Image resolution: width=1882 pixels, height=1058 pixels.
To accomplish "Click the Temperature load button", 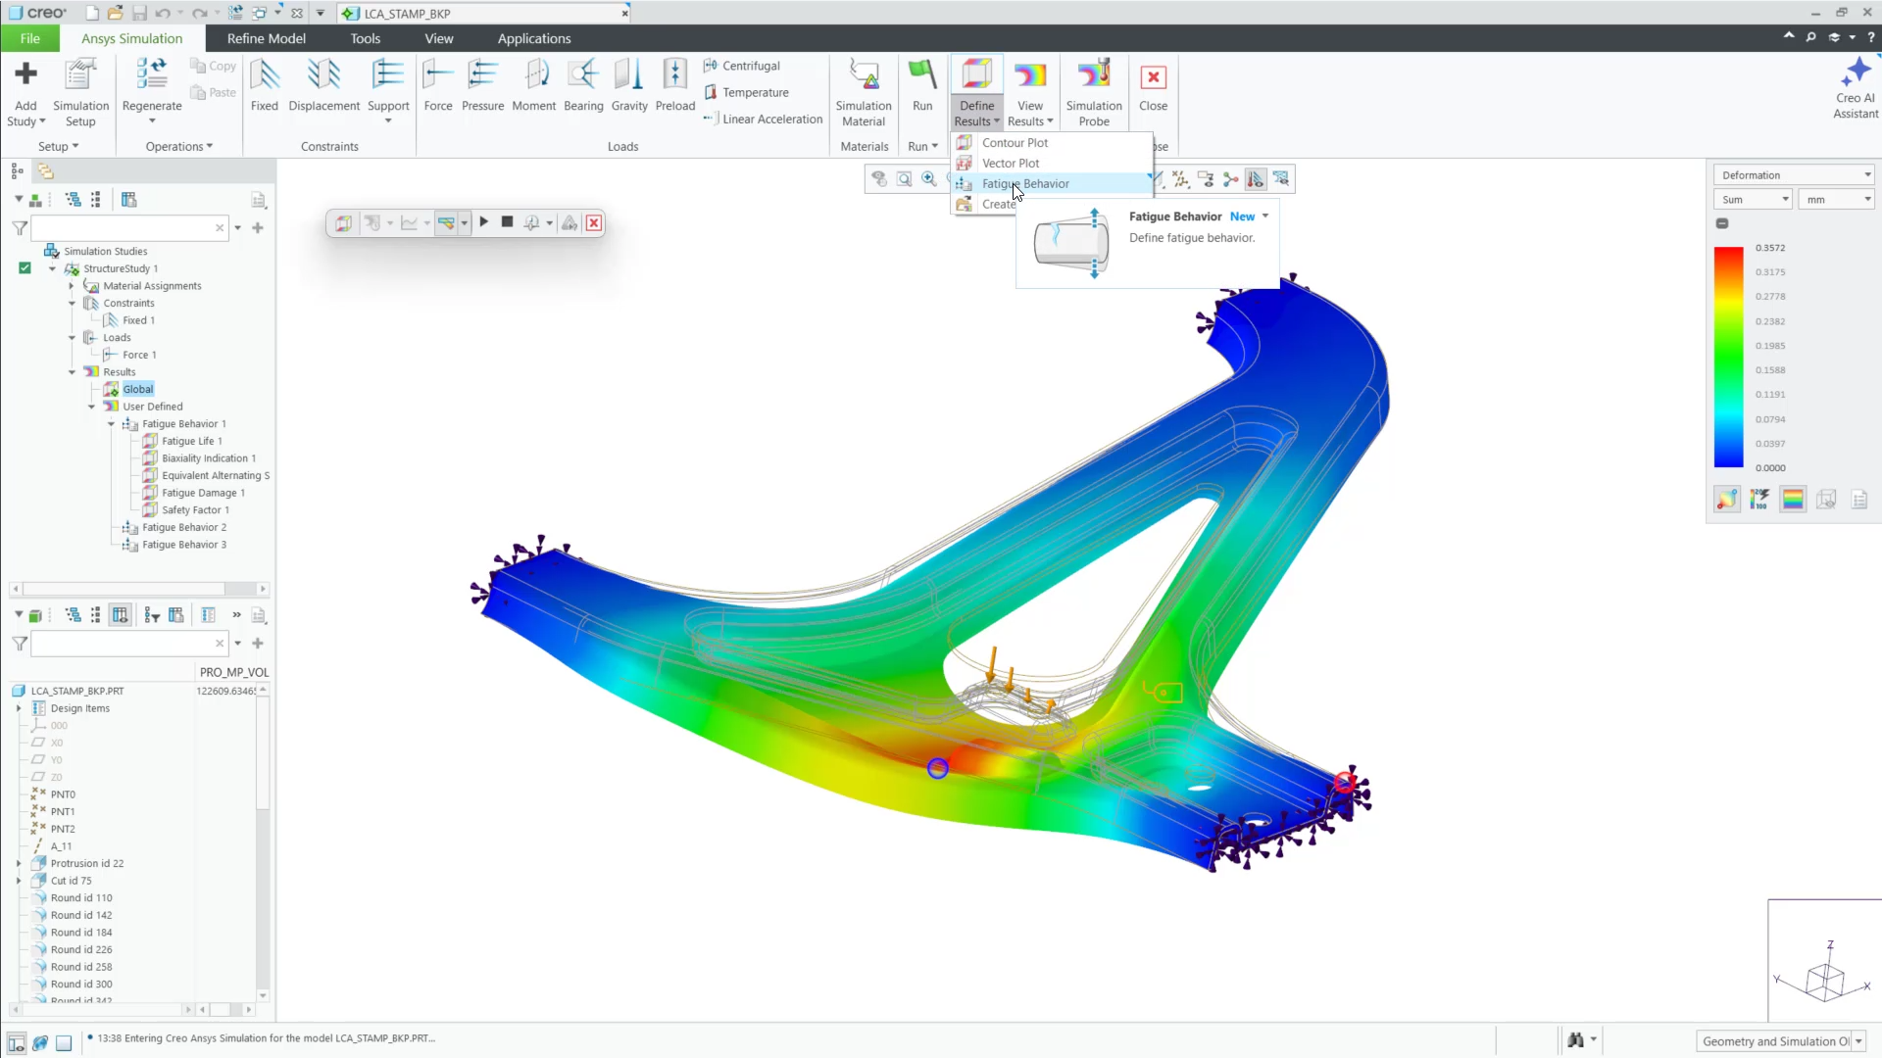I will 746,92.
